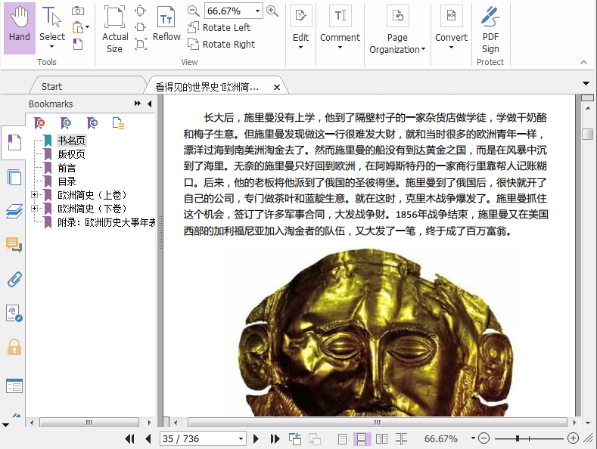Open the Pages thumbnail panel

click(13, 178)
